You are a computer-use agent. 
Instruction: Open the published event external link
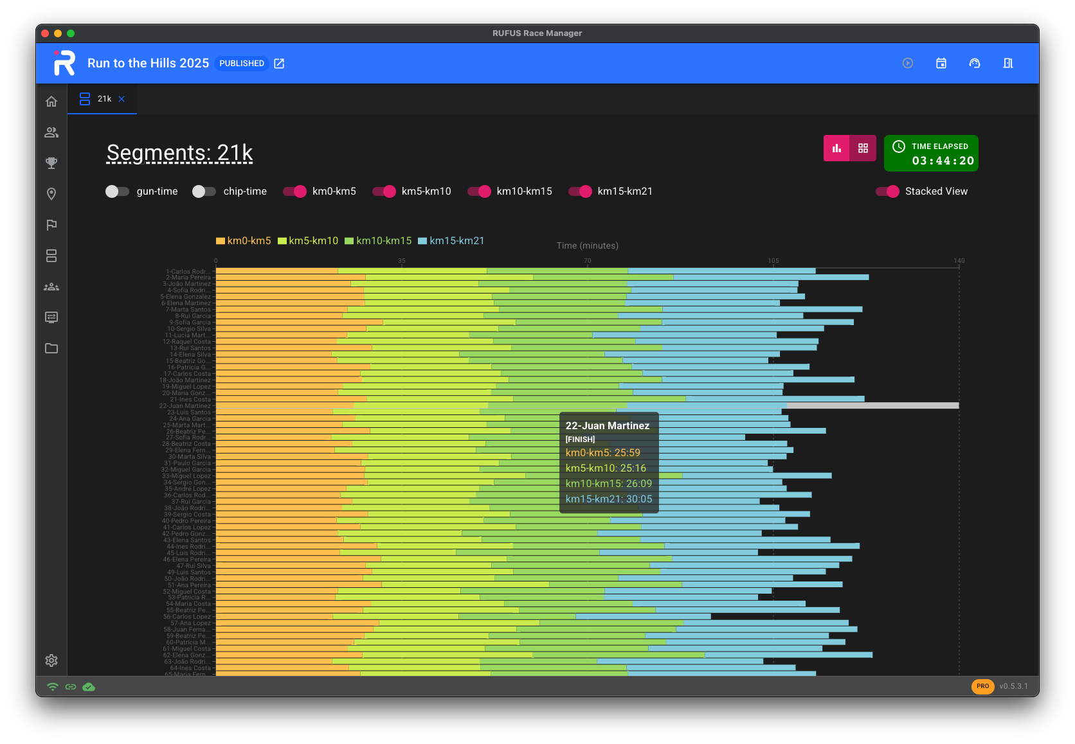[279, 64]
